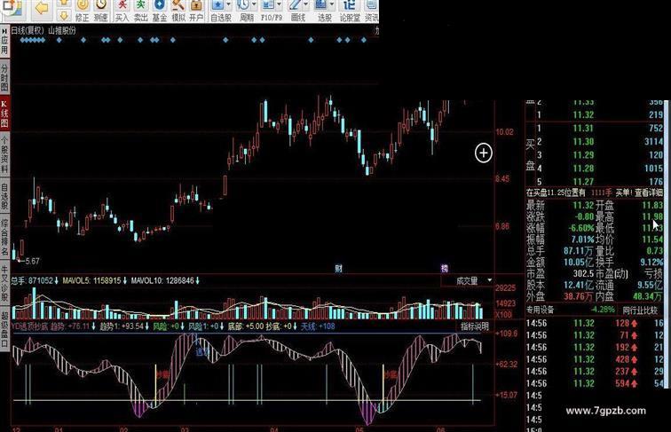Viewport: 671px width, 432px height.
Task: Click the small up arrow toolbar icon
Action: coord(64,3)
